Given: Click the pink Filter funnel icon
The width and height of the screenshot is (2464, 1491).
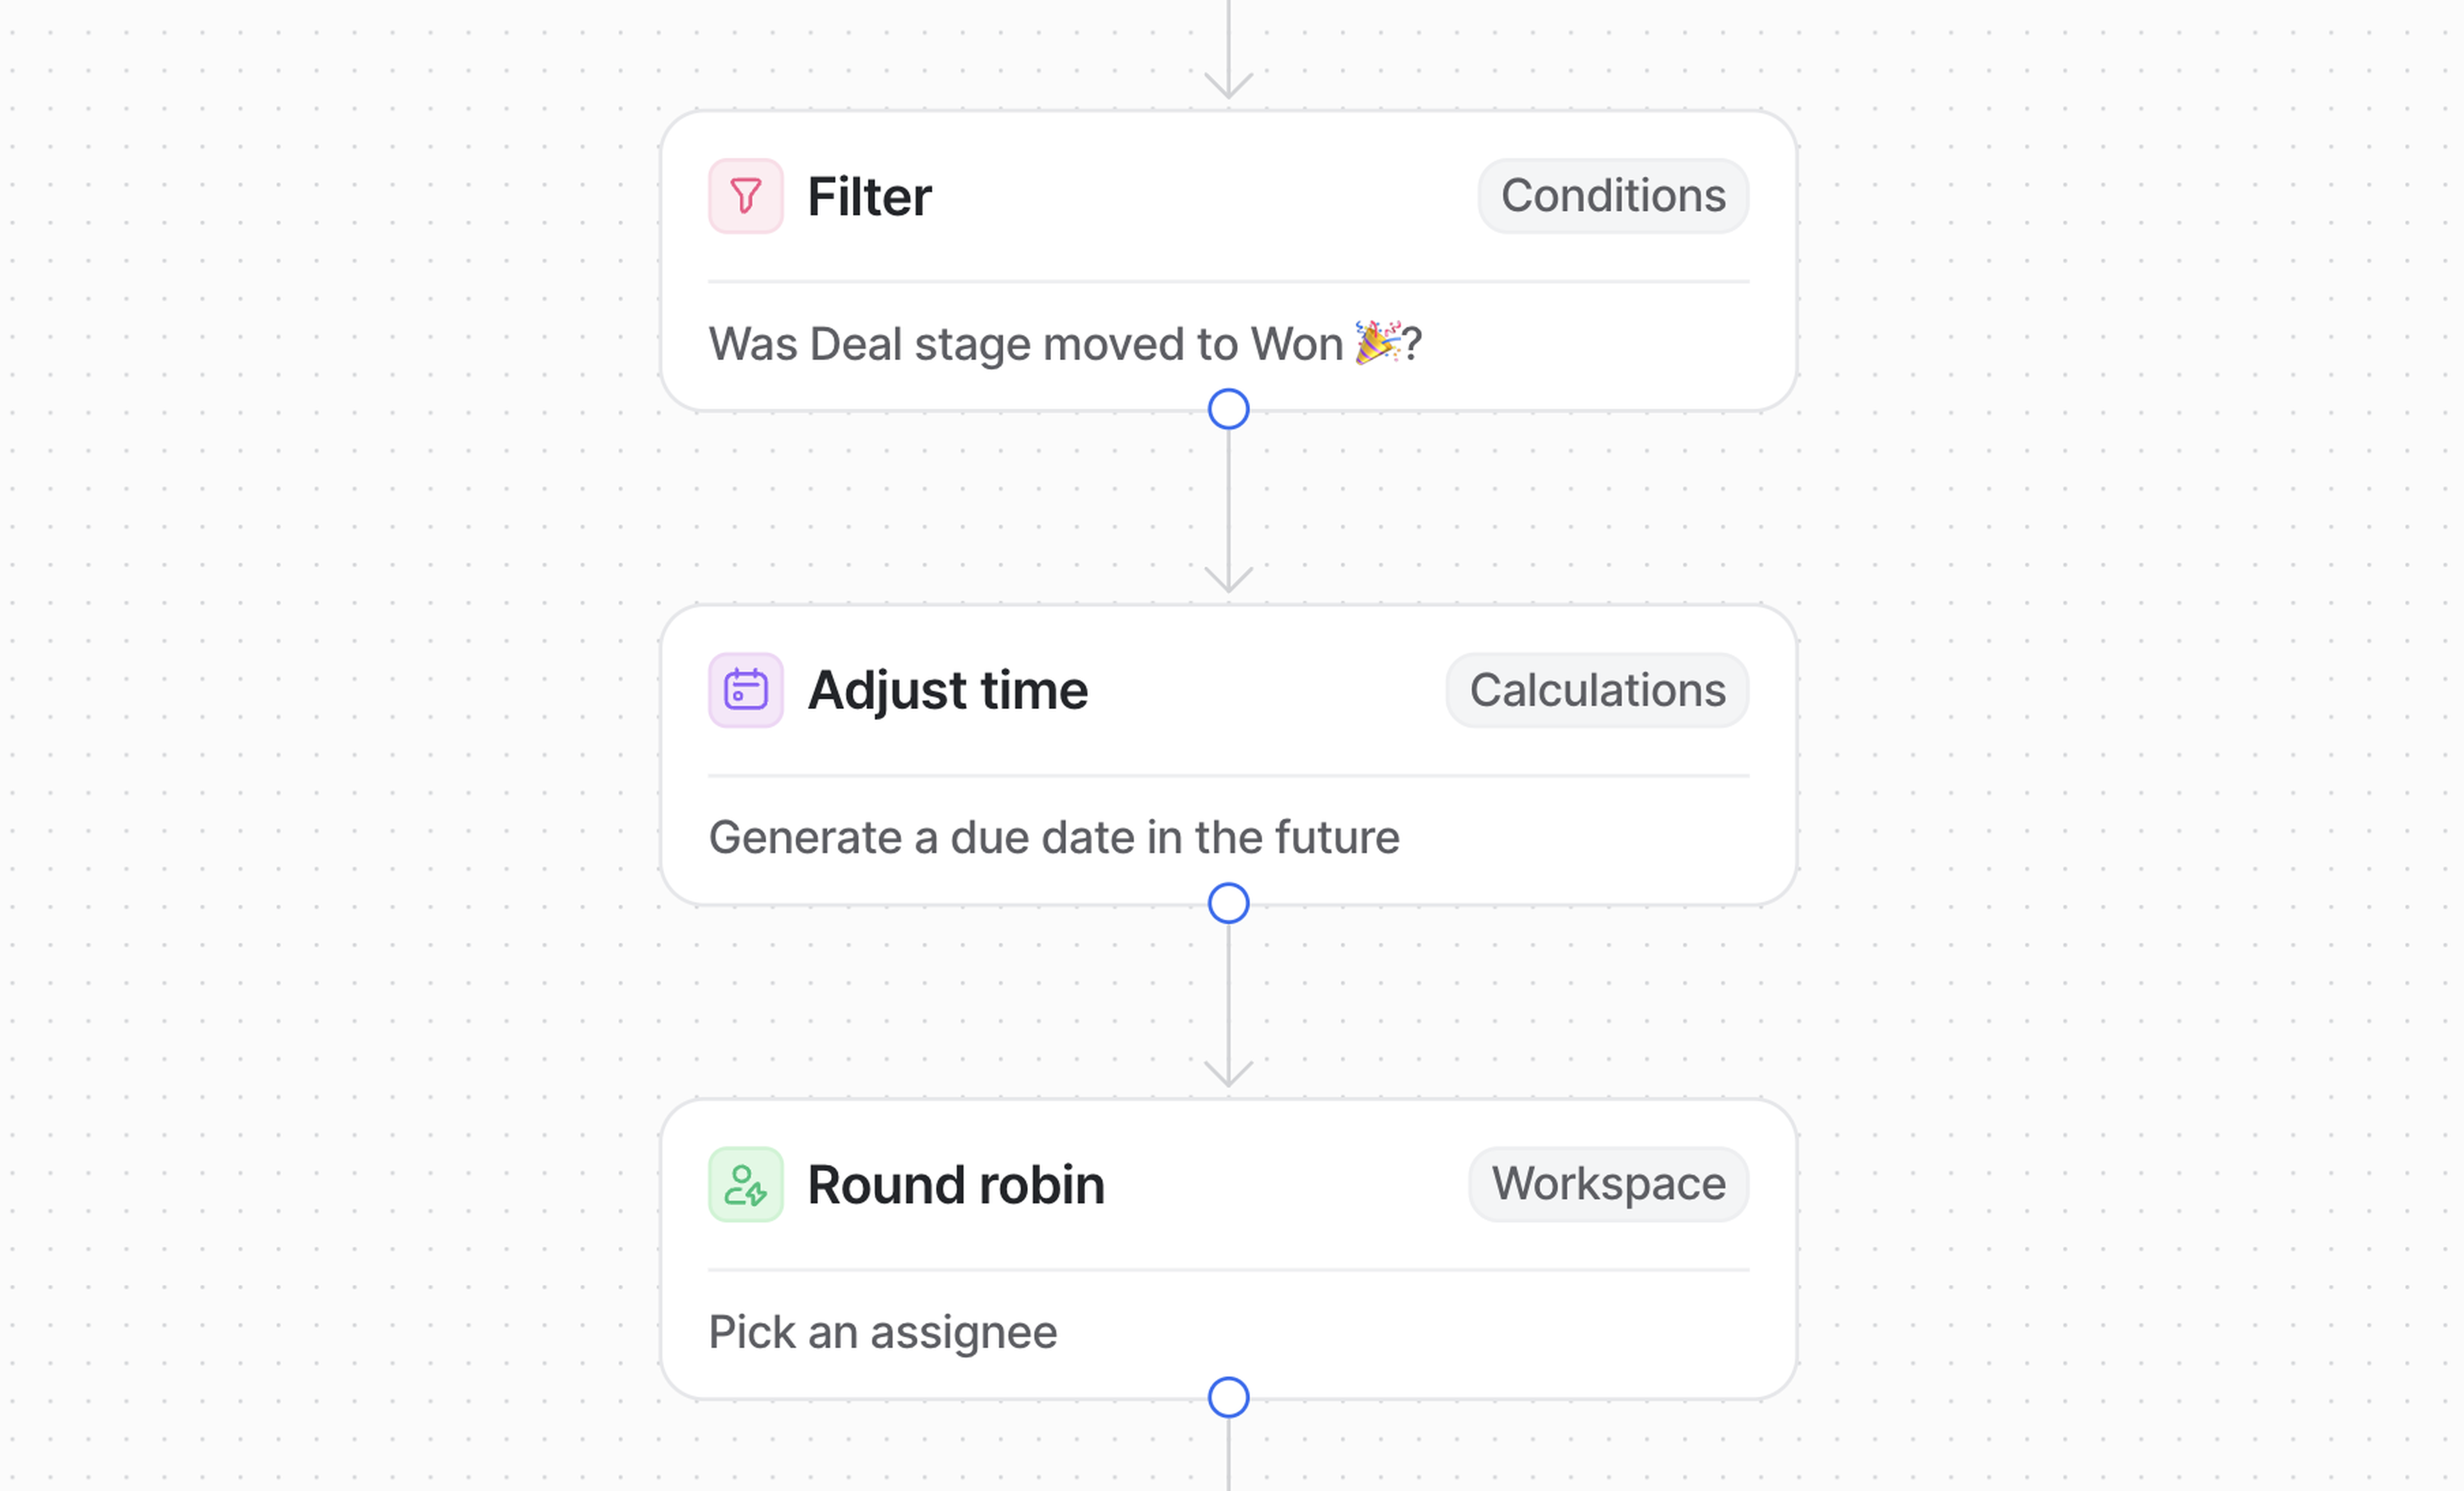Looking at the screenshot, I should point(745,196).
